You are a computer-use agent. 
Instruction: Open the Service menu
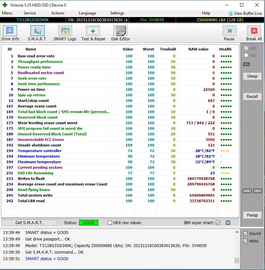click(30, 13)
